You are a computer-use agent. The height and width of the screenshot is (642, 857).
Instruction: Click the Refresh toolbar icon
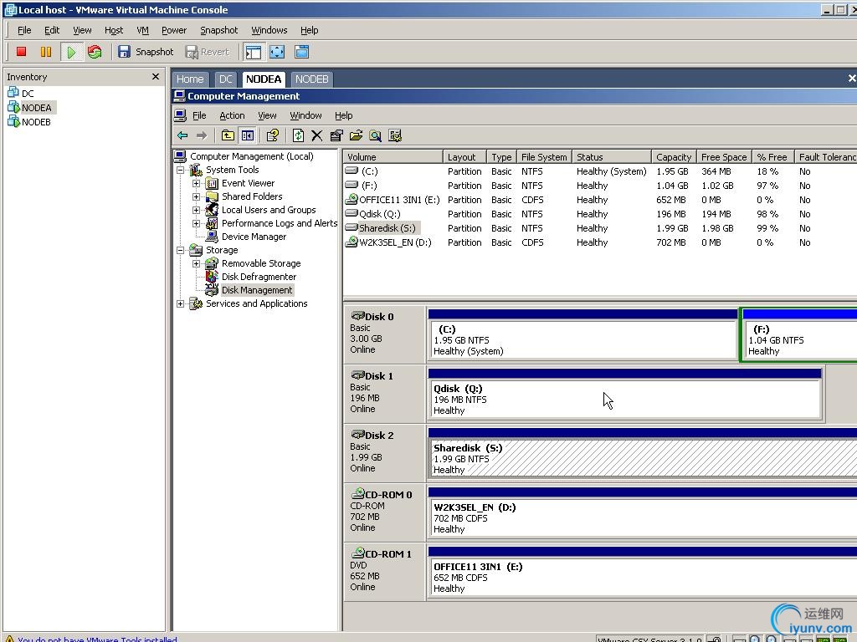(x=298, y=135)
